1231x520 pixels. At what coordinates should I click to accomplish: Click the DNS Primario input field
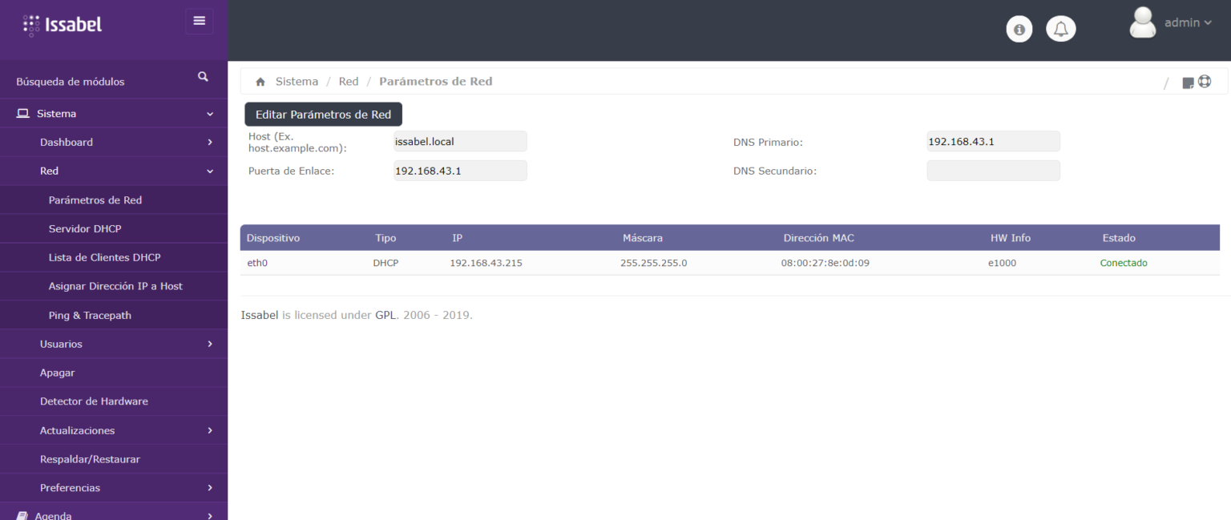point(993,141)
